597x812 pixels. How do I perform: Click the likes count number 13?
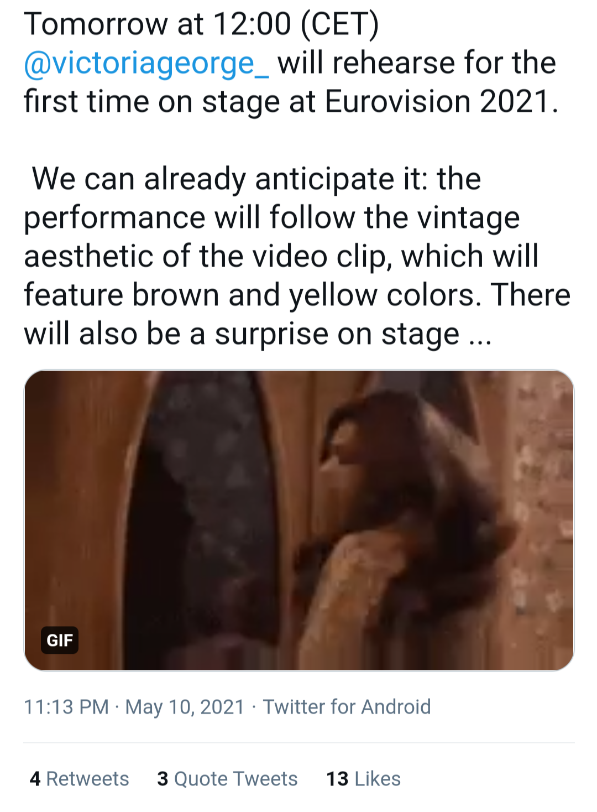337,779
